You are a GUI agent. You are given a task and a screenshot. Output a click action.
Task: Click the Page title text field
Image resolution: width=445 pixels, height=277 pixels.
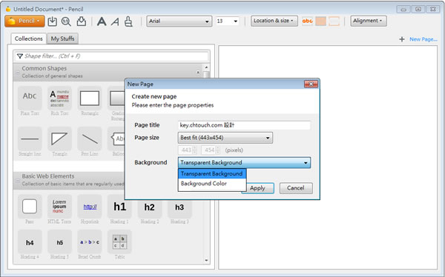(244, 125)
